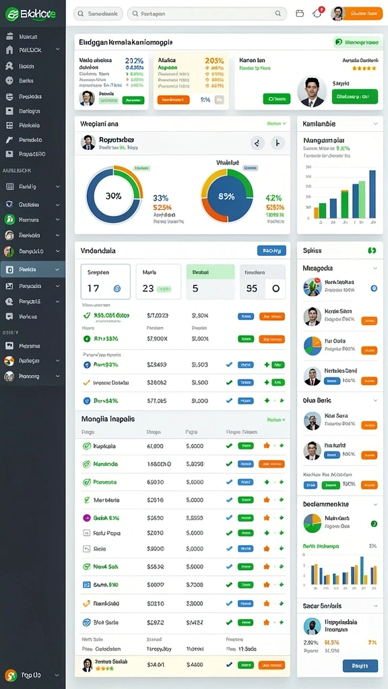Click the orange star in the $5972 row
Screen dimensions: 388x689
[266, 622]
